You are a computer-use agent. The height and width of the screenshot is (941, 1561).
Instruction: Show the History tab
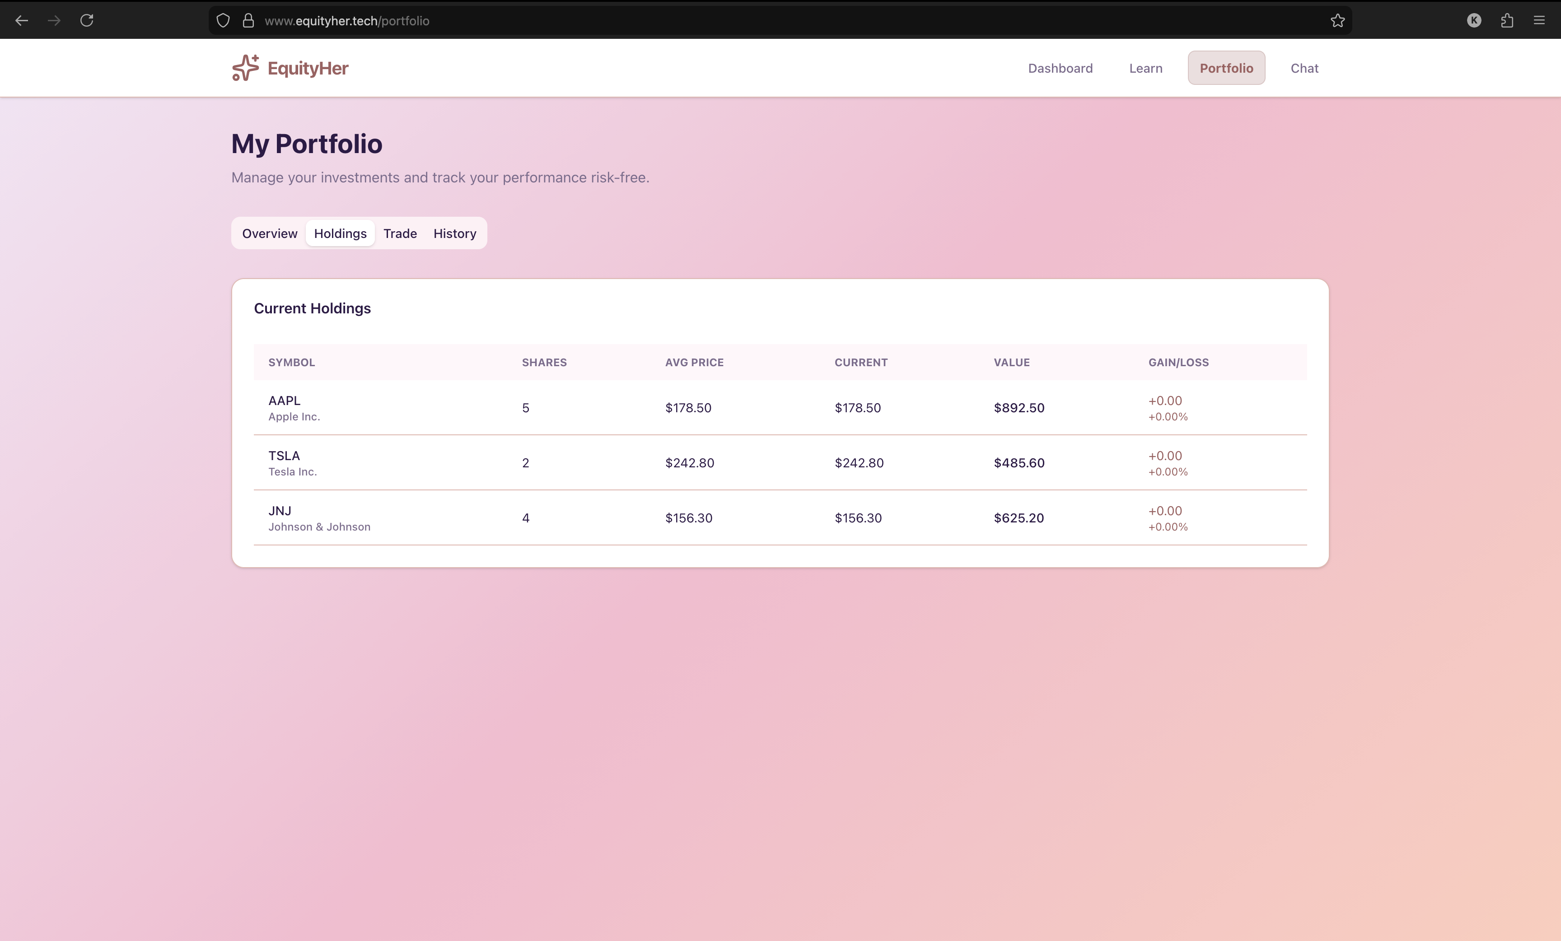point(454,233)
